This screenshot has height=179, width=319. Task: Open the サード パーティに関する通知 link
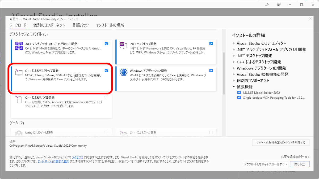point(53,161)
